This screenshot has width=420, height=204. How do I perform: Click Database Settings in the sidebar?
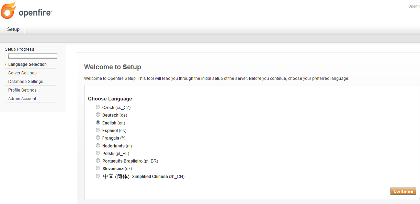26,82
